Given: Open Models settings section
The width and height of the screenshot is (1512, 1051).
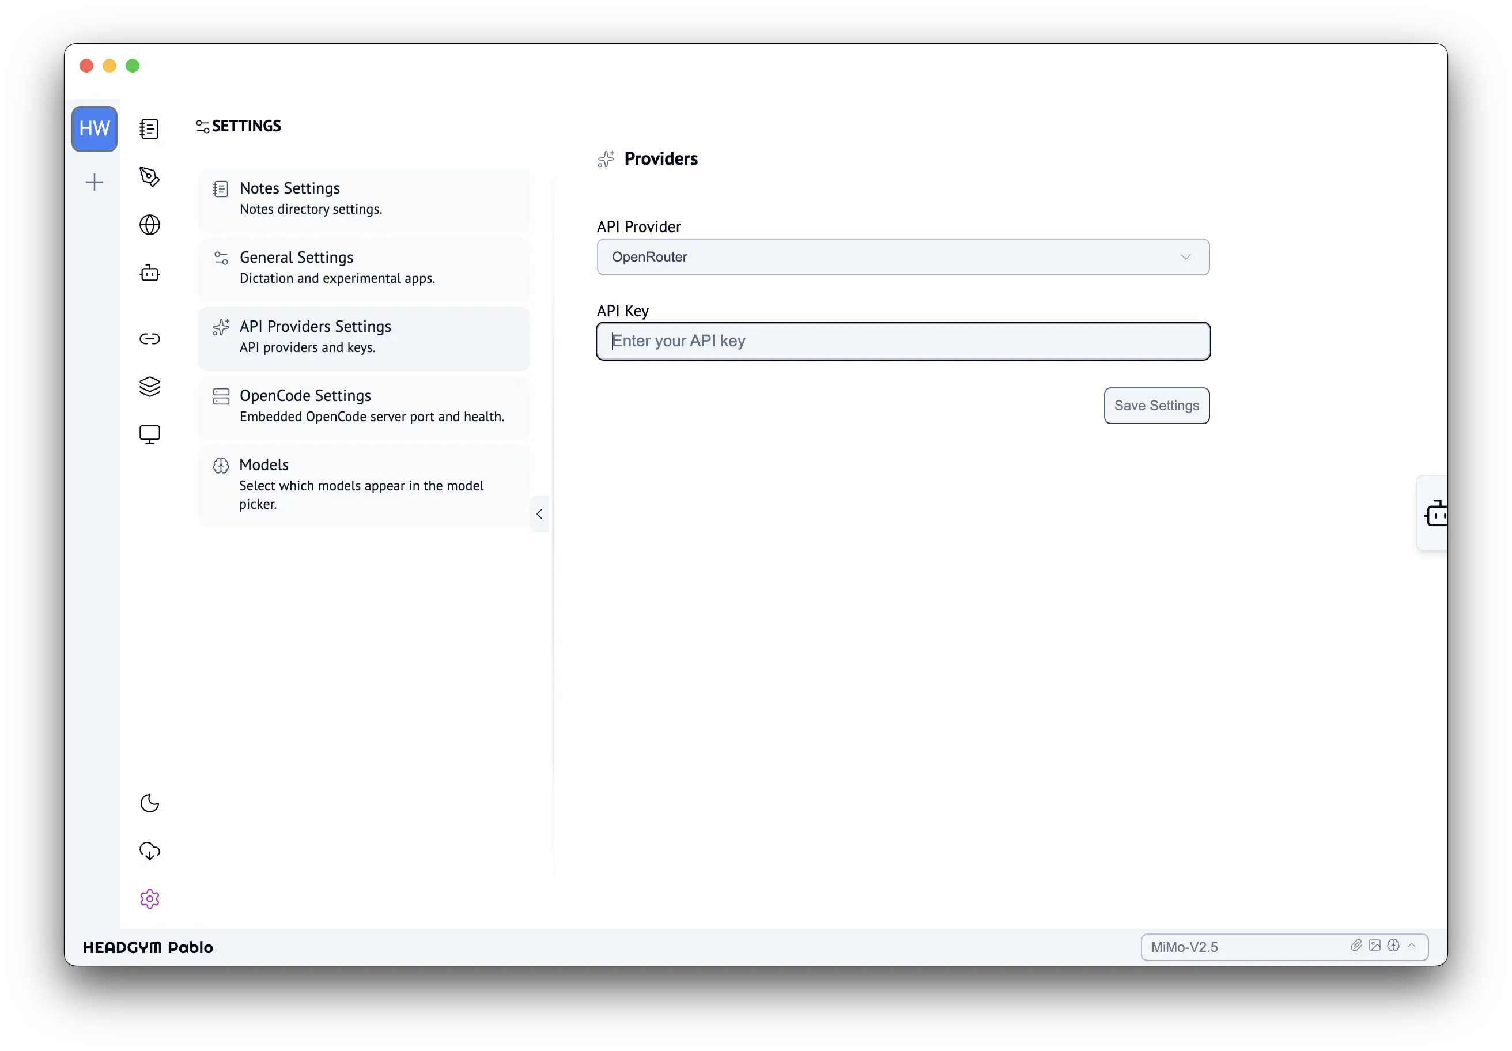Looking at the screenshot, I should click(x=364, y=485).
